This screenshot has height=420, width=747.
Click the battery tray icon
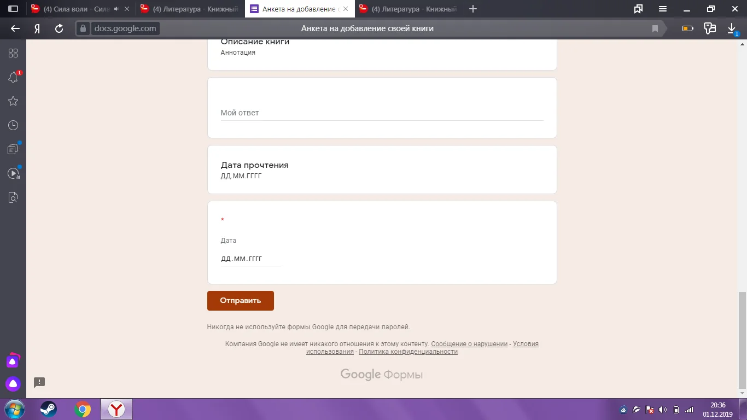click(676, 410)
